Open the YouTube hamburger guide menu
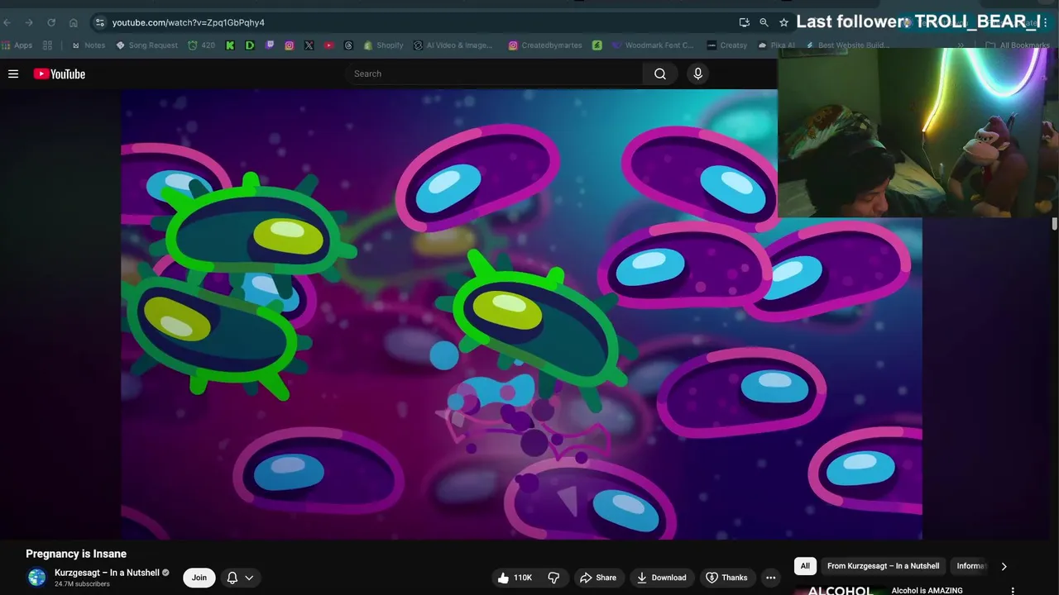Screen dimensions: 1059x595 13,74
